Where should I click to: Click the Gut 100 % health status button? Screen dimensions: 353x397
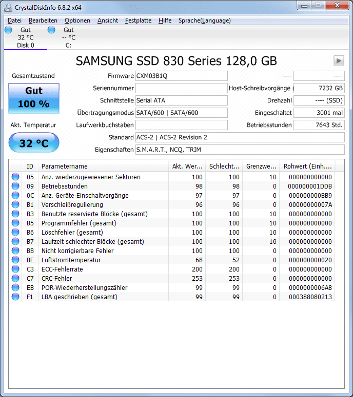point(34,98)
